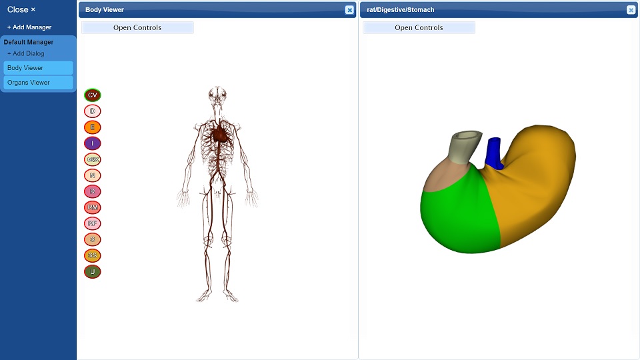Select the RF reproductive system icon
This screenshot has width=640, height=360.
pos(92,224)
